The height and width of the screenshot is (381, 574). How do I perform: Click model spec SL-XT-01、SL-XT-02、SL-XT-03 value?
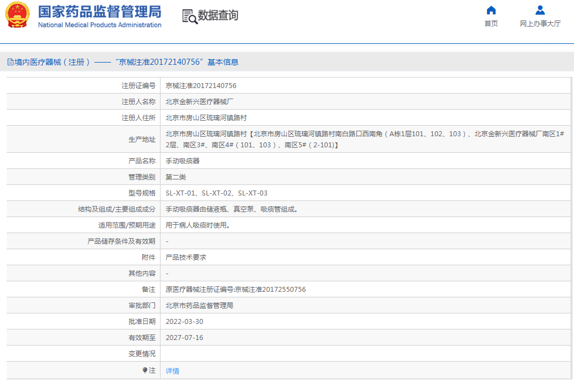216,193
